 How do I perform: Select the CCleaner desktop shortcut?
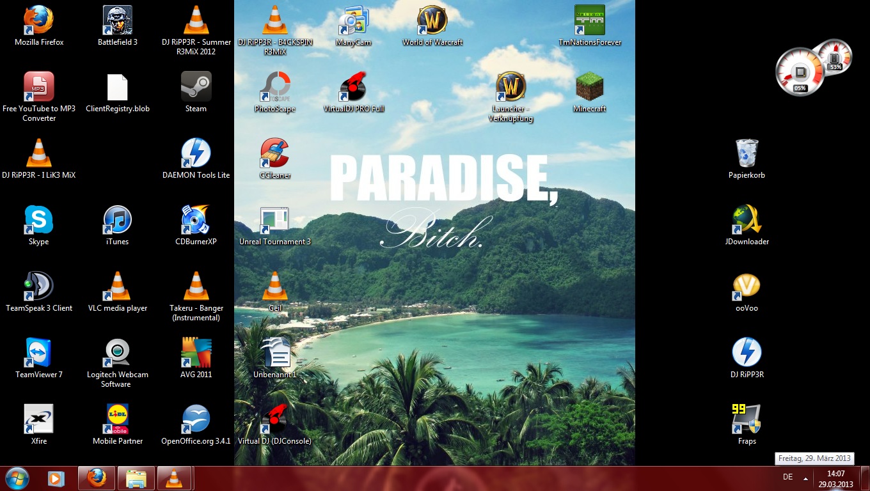275,154
